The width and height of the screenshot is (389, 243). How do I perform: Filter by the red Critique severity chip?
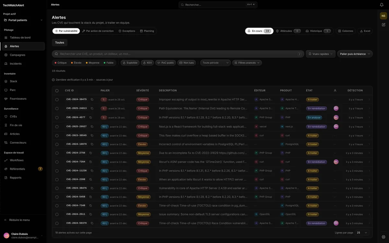click(61, 63)
